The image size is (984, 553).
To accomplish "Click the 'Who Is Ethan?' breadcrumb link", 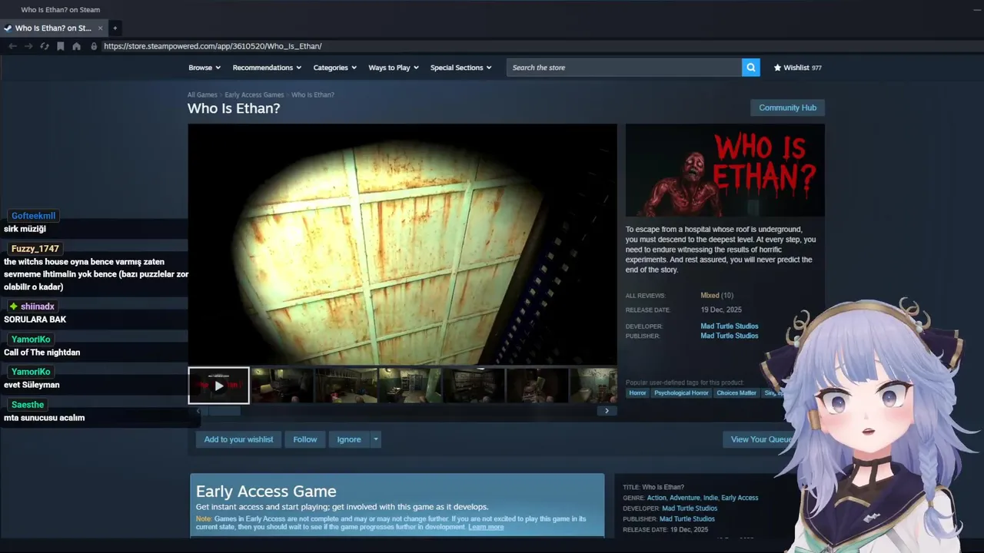I will (x=313, y=95).
